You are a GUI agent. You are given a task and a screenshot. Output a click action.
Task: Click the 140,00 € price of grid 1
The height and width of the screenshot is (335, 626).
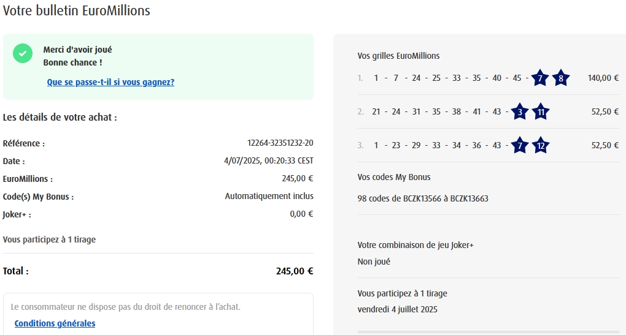pyautogui.click(x=603, y=78)
